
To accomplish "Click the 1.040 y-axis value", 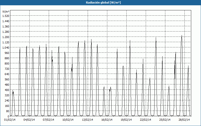I will click(6, 48).
